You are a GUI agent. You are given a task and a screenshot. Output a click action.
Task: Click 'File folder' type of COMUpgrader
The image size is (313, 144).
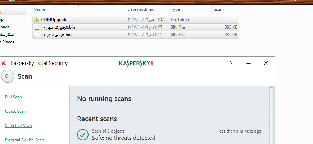coord(180,20)
